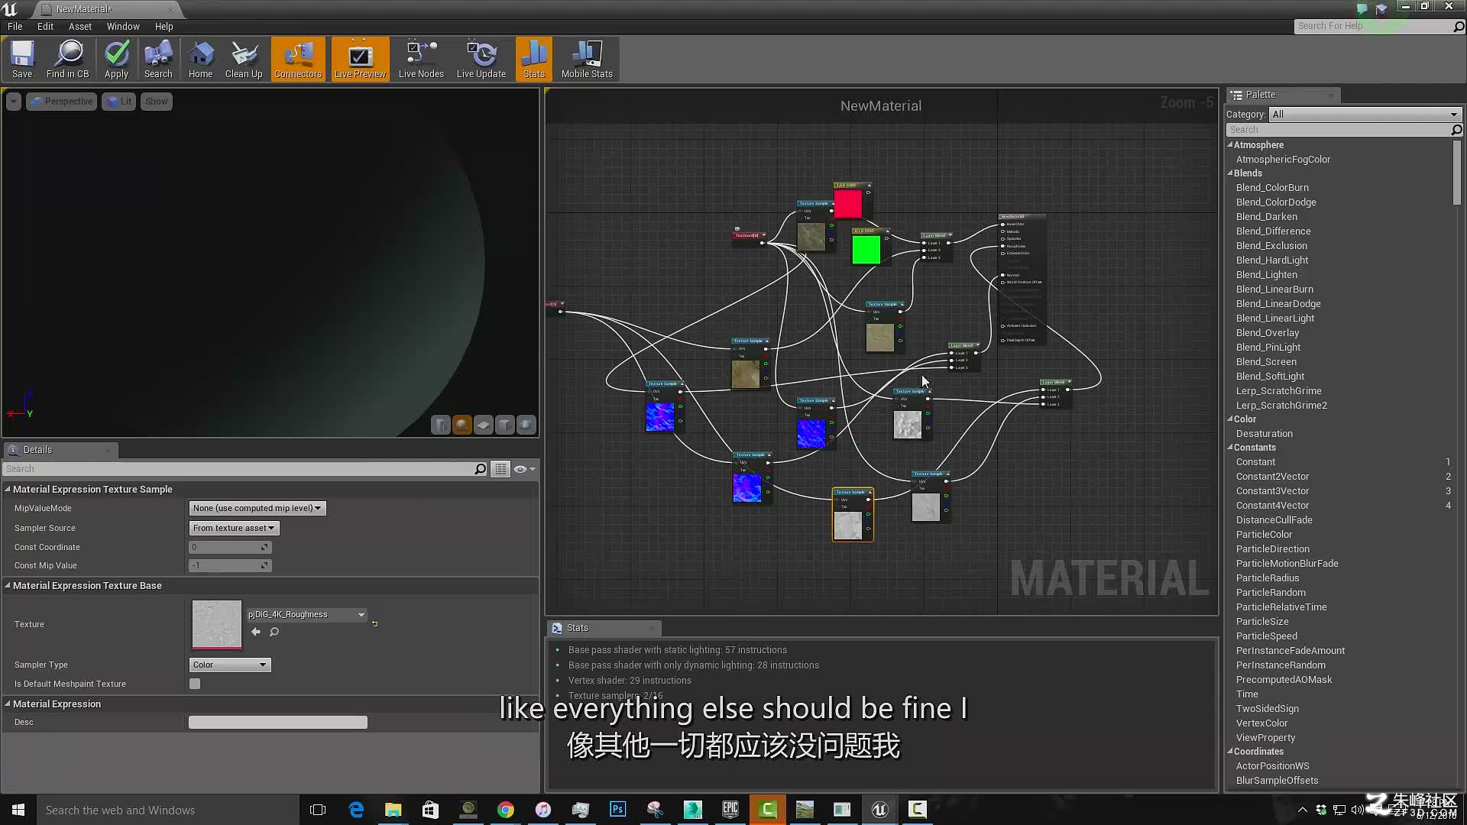
Task: Open the Lit view mode menu
Action: click(118, 101)
